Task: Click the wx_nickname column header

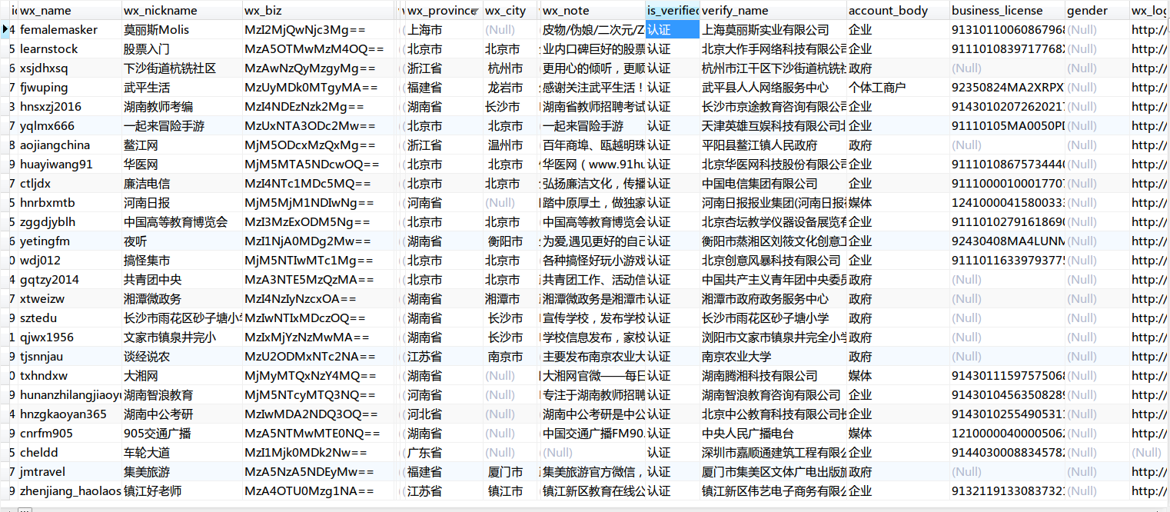Action: tap(181, 10)
